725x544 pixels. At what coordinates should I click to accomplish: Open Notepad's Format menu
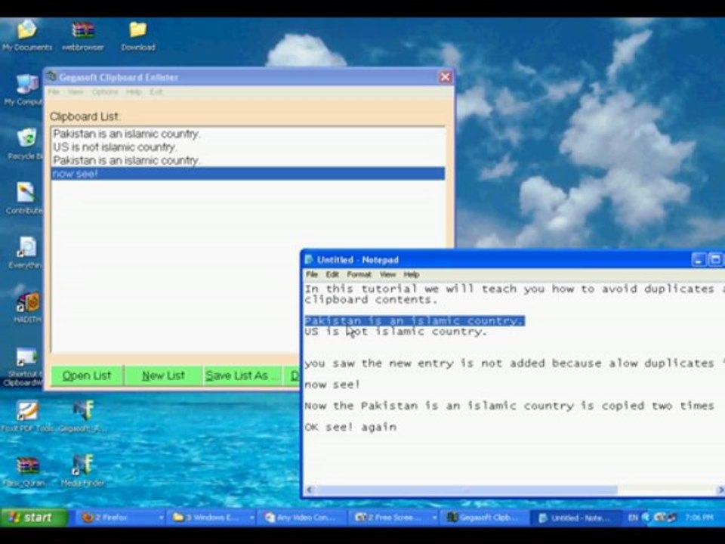359,274
